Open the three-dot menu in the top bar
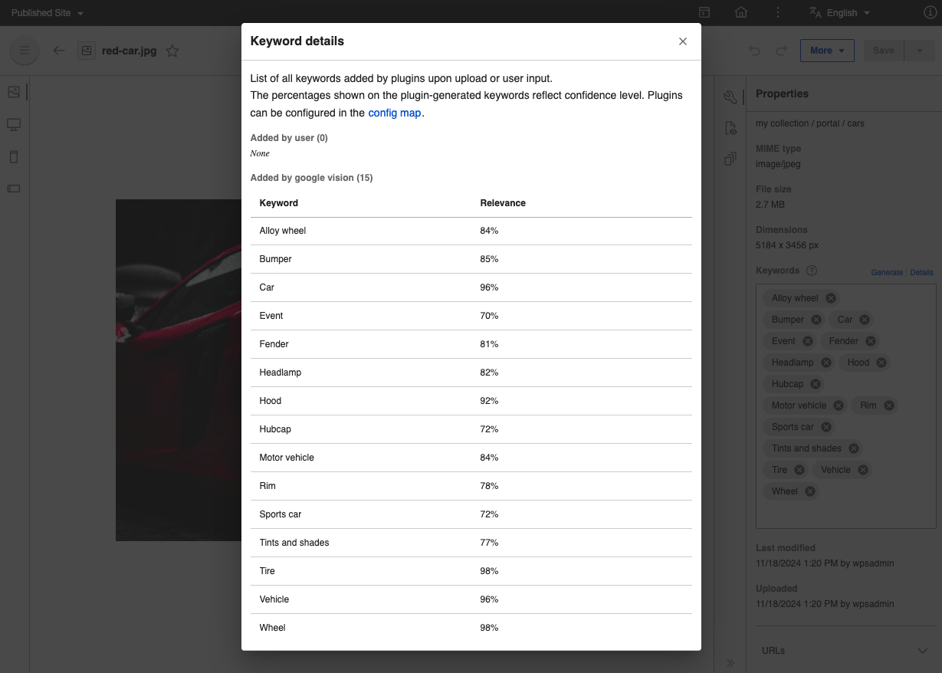This screenshot has width=942, height=673. 778,12
